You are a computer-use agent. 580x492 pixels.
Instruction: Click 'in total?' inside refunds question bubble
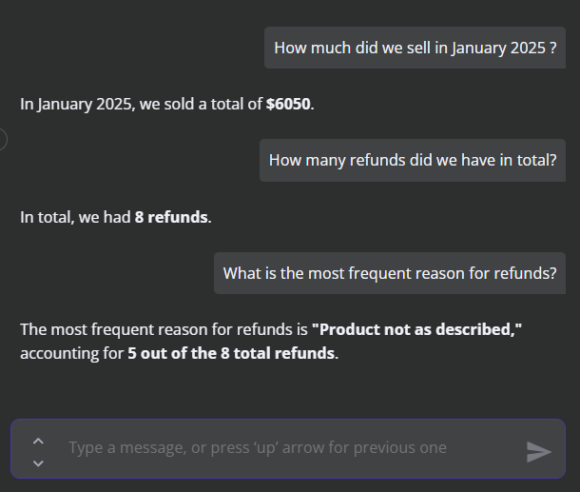point(528,160)
